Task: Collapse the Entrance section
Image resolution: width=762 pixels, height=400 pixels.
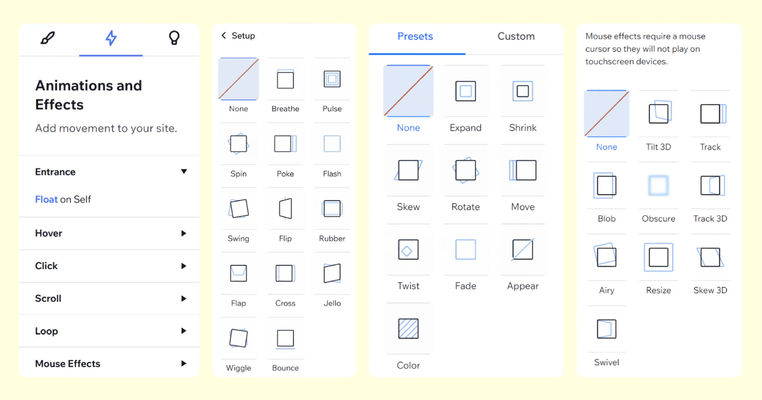Action: click(184, 171)
